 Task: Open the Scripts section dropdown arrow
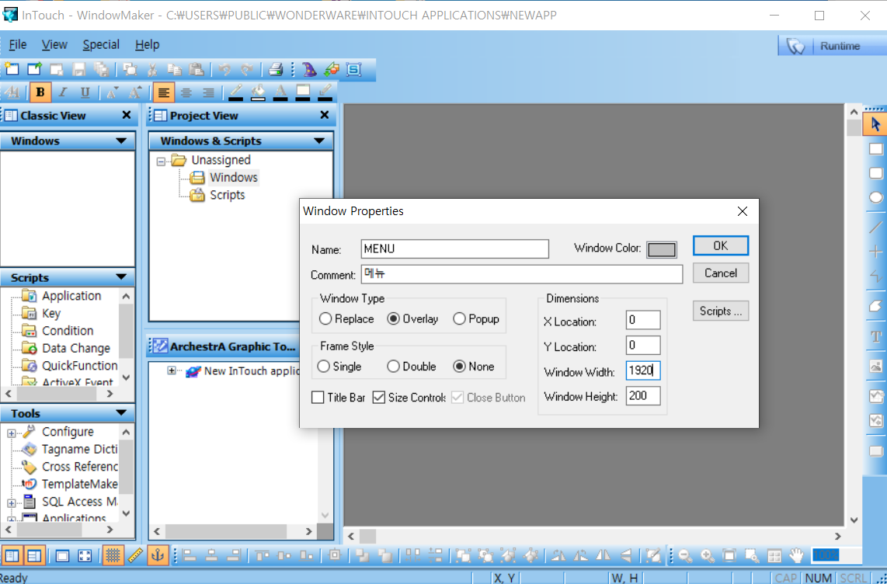[x=121, y=277]
